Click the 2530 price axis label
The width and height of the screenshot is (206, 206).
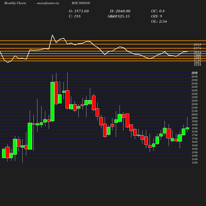[194, 84]
